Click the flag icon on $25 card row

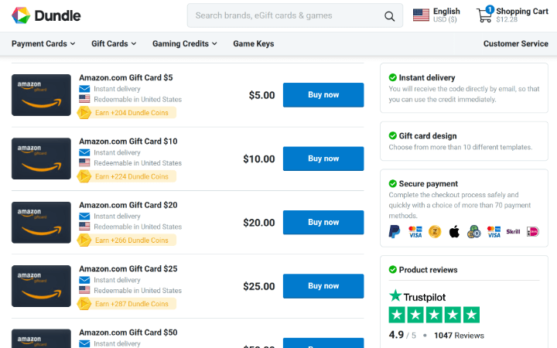pos(84,290)
